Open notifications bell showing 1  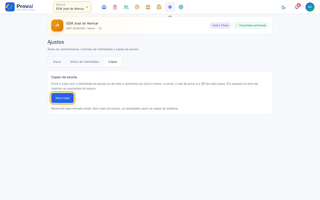[x=296, y=7]
